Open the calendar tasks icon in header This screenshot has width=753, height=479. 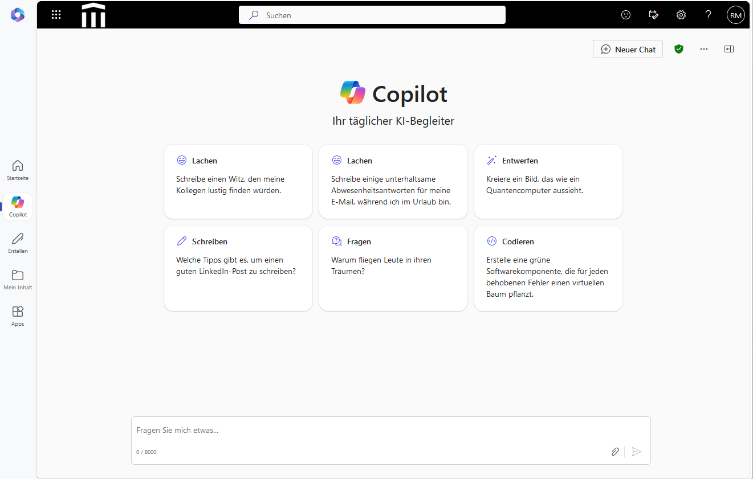pyautogui.click(x=654, y=15)
